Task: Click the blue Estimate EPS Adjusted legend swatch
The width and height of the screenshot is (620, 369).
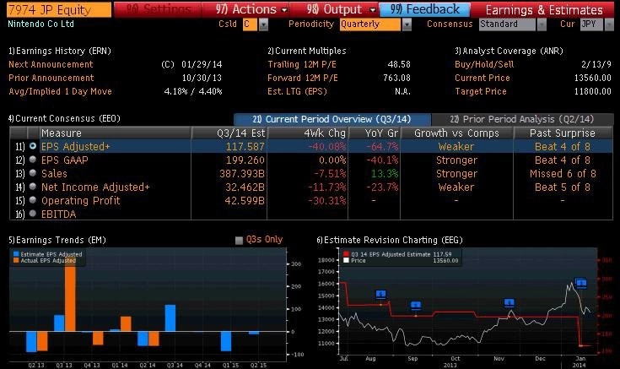Action: pos(16,254)
